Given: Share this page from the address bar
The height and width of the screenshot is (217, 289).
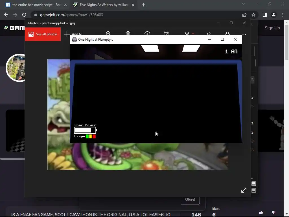Looking at the screenshot, I should [x=244, y=15].
